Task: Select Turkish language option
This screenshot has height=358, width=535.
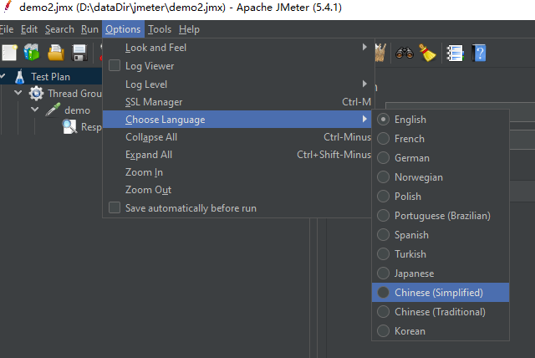Action: (x=441, y=254)
